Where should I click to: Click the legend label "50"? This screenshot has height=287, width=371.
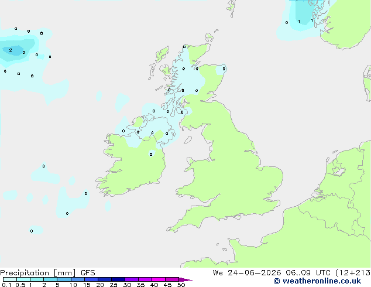coord(181,285)
